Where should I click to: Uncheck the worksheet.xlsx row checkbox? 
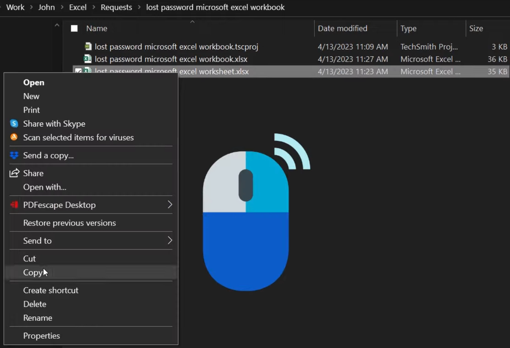point(78,70)
